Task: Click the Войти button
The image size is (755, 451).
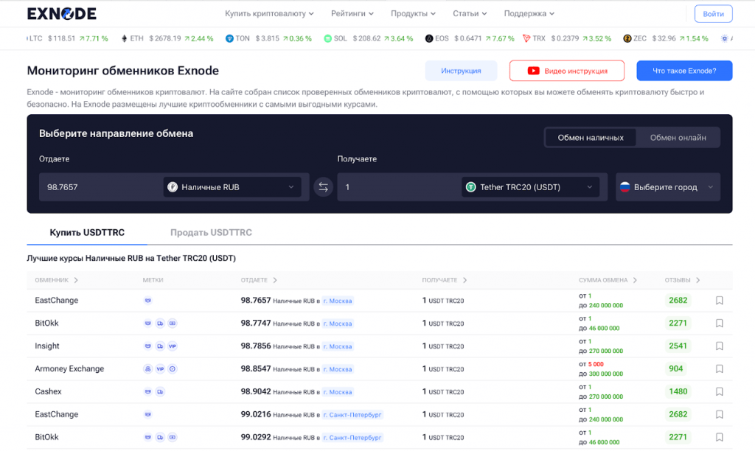Action: pyautogui.click(x=713, y=13)
